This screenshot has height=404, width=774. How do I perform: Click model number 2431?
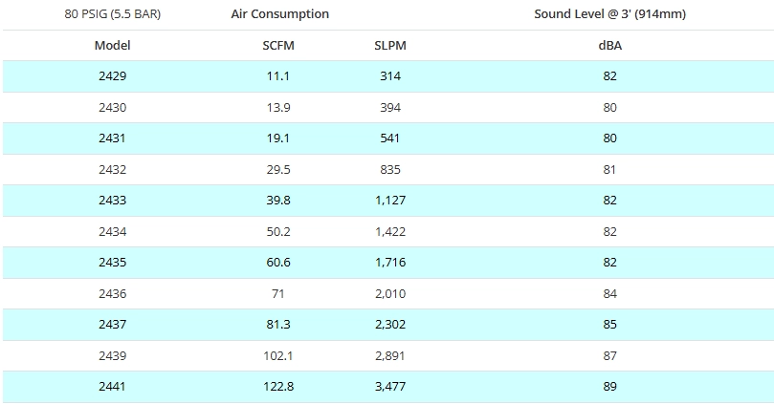click(x=112, y=138)
